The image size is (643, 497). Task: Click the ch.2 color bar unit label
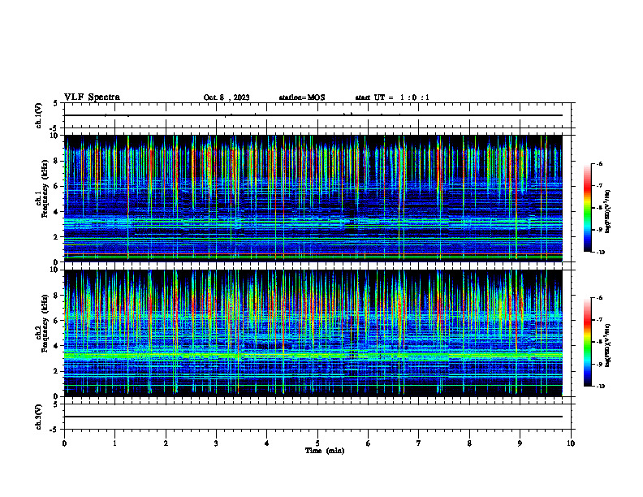pos(608,345)
